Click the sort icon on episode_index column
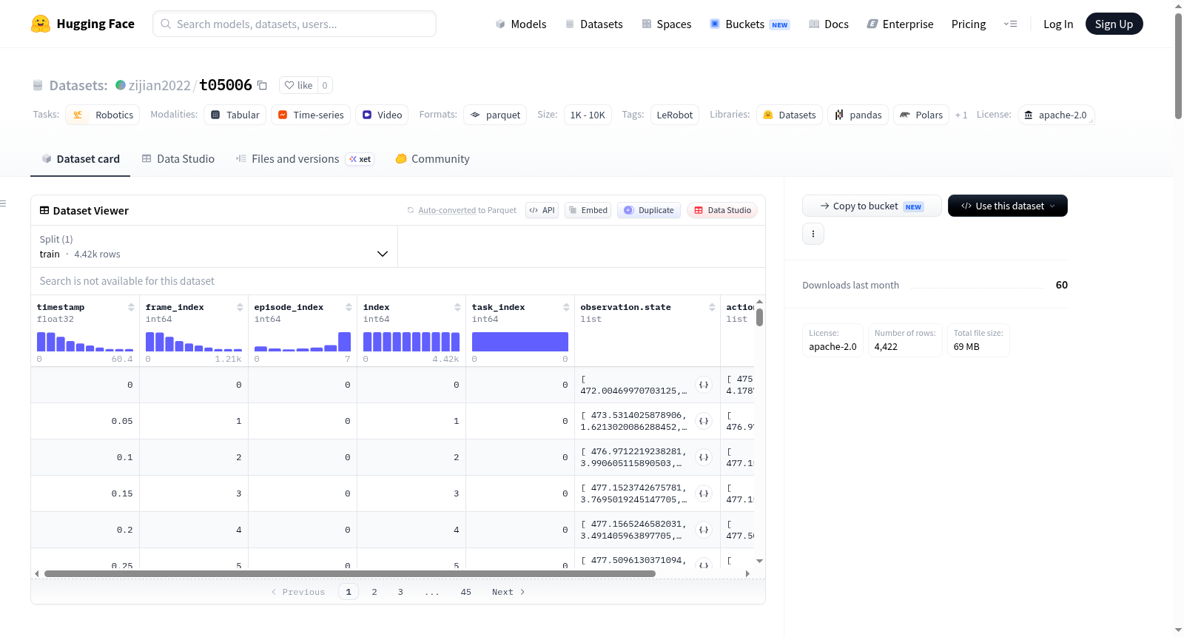Image resolution: width=1184 pixels, height=637 pixels. pos(349,307)
